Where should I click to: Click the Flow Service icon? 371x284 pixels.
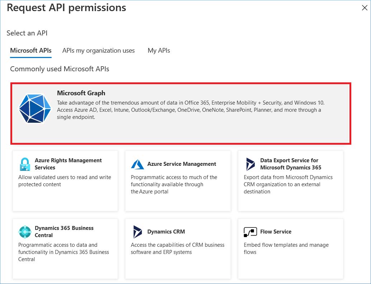click(x=250, y=232)
